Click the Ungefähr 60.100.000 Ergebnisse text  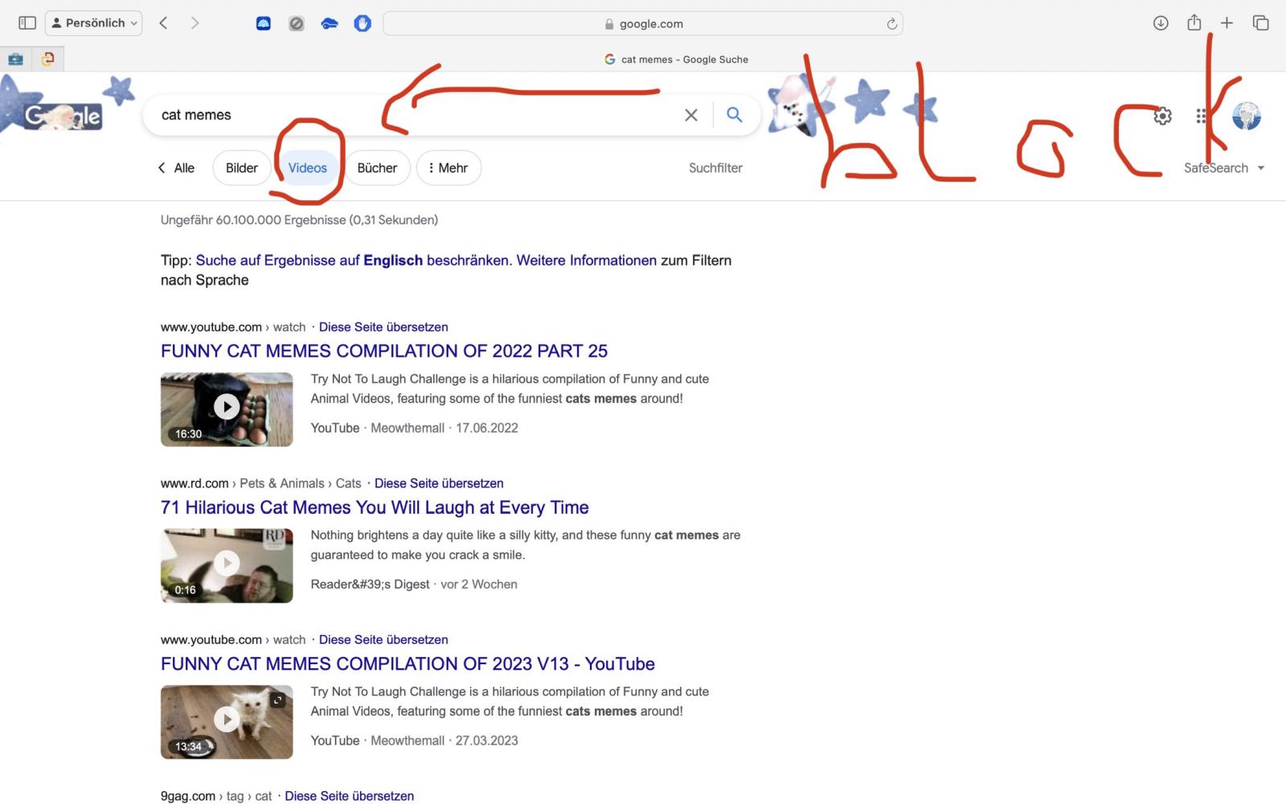[299, 219]
